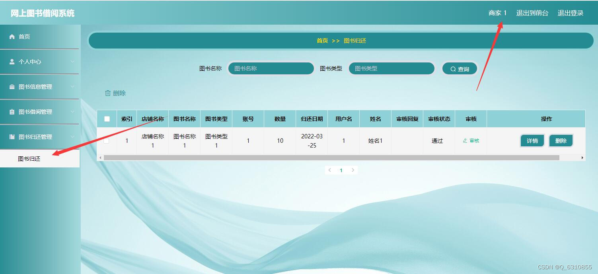598x274 pixels.
Task: Click the clipboard icon beside 图书借阅管理
Action: tap(12, 112)
